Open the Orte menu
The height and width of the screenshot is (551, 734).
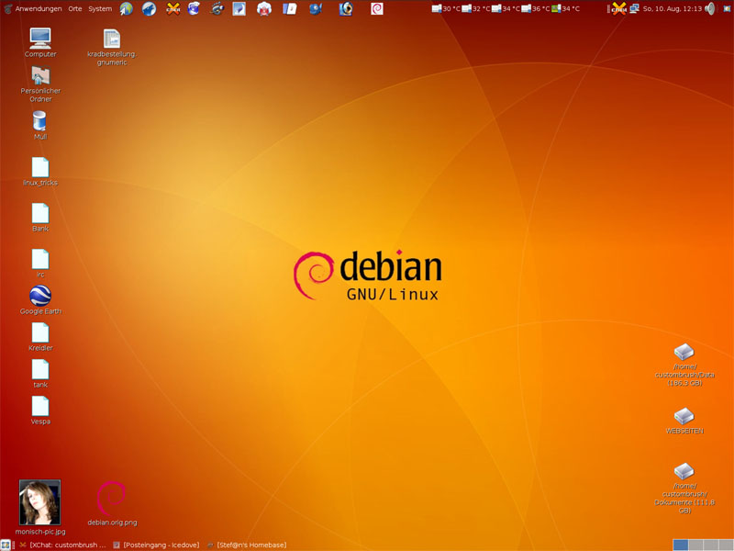click(75, 9)
